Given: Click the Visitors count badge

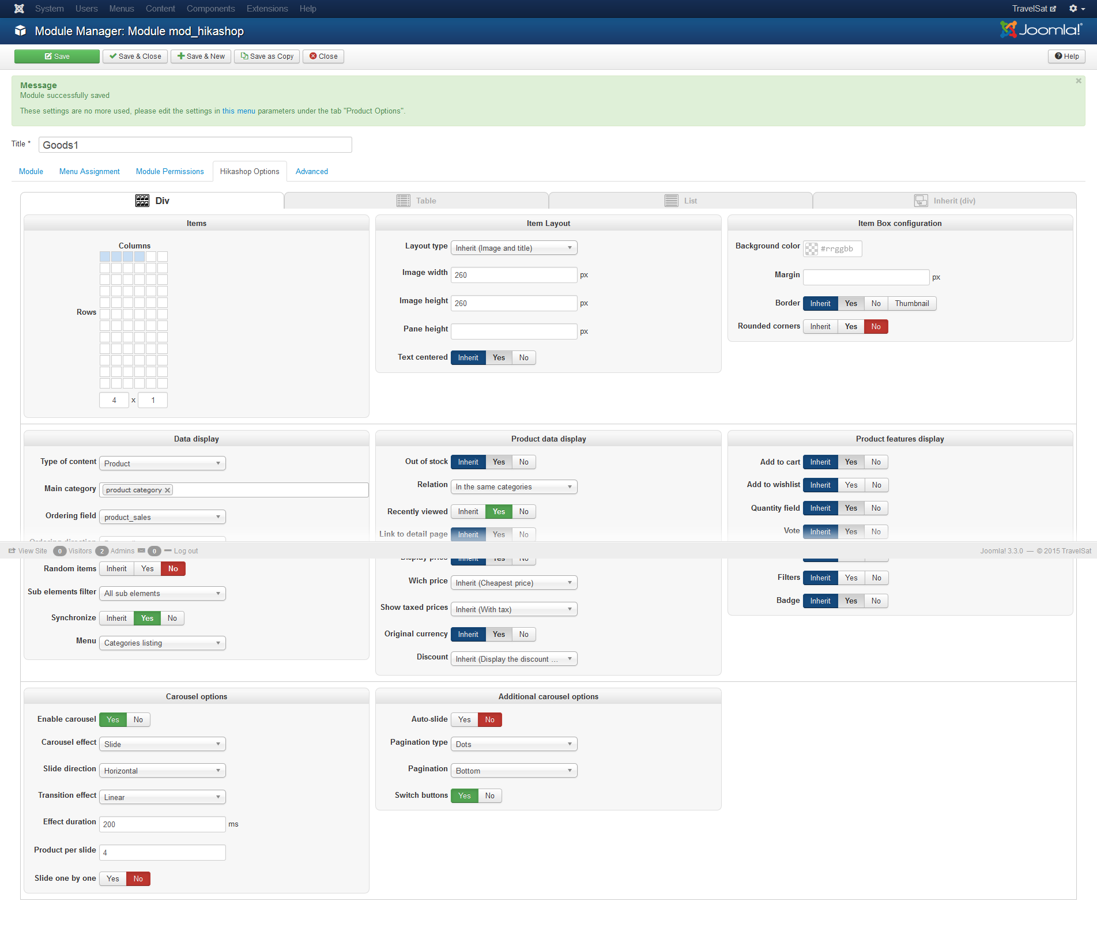Looking at the screenshot, I should click(59, 551).
